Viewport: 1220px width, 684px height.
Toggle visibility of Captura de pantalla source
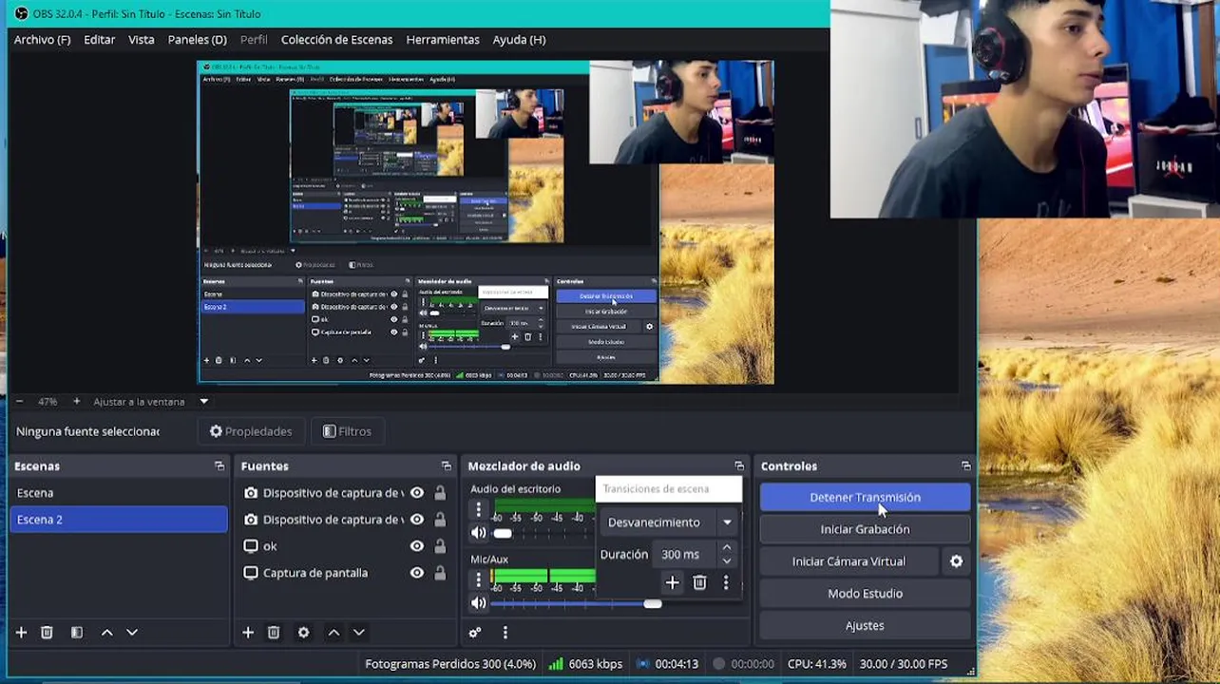point(417,573)
